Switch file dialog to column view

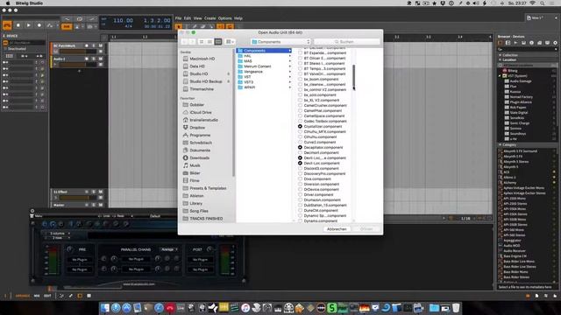point(218,42)
